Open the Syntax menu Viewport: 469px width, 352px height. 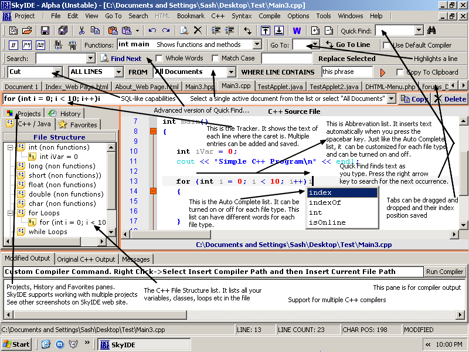(x=242, y=16)
